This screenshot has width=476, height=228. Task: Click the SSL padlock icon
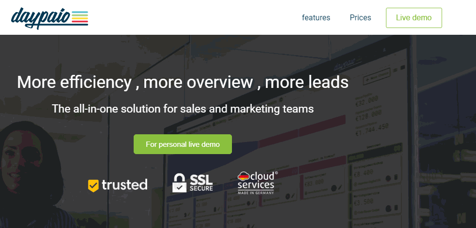pyautogui.click(x=180, y=182)
